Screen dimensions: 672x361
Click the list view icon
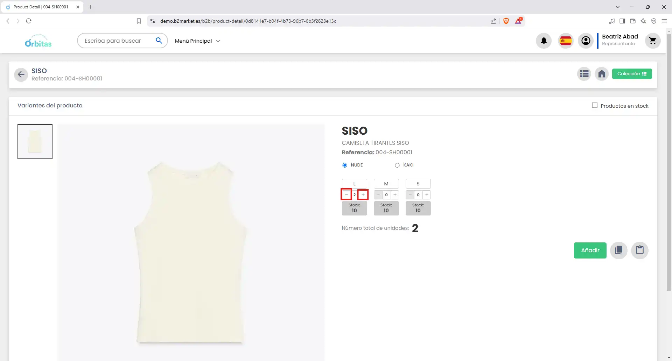coord(584,74)
